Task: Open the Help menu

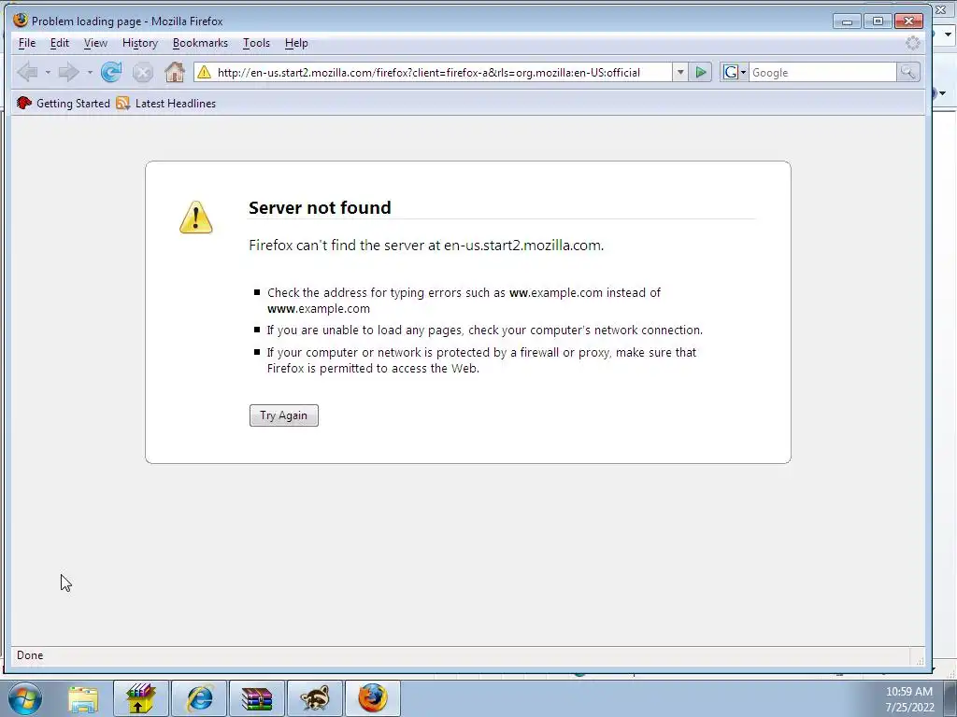Action: tap(296, 43)
